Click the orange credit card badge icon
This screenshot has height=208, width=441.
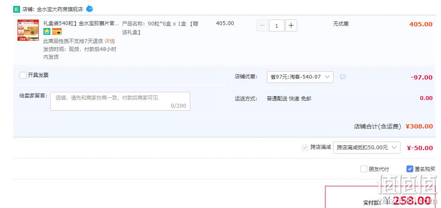(x=57, y=31)
